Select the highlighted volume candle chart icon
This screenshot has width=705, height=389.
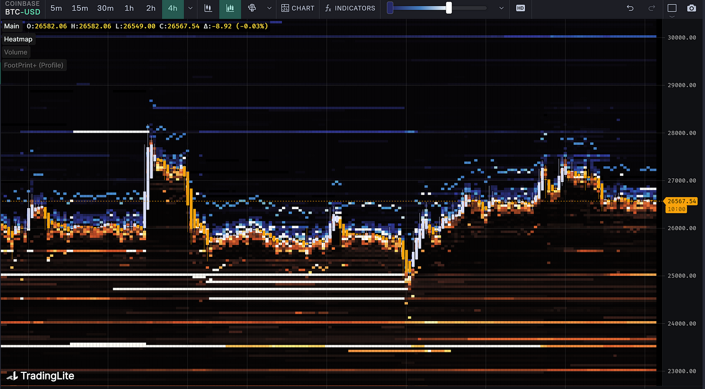tap(230, 8)
